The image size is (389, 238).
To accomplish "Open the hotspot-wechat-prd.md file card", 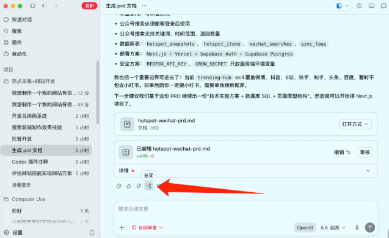I will (245, 124).
